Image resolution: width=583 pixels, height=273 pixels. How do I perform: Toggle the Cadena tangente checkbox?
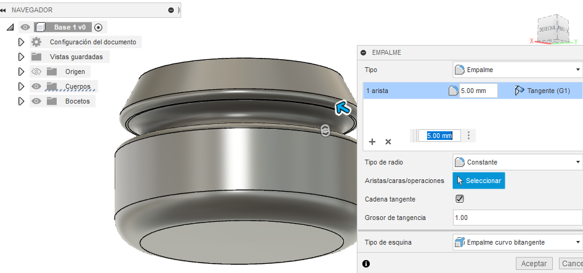pyautogui.click(x=460, y=199)
